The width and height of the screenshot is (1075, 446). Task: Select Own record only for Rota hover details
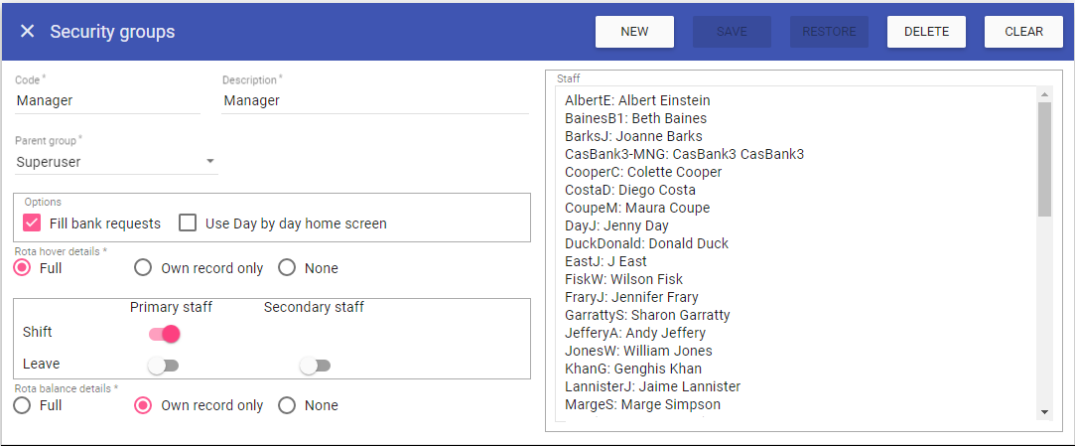143,268
